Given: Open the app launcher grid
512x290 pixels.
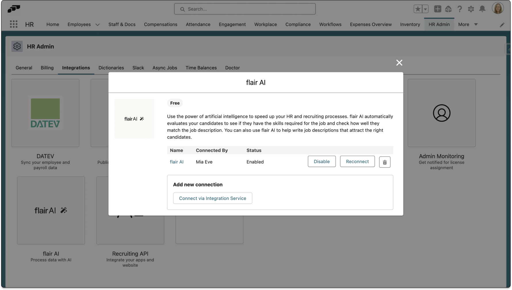Looking at the screenshot, I should (x=14, y=24).
